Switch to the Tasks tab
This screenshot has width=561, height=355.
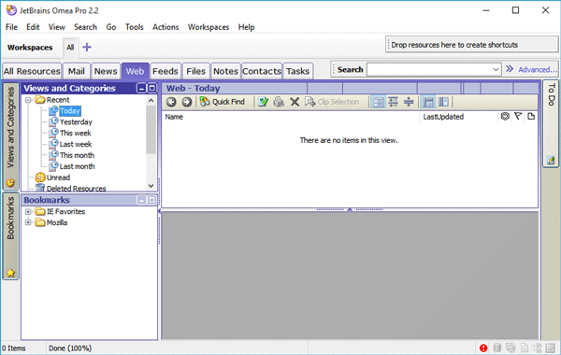point(297,71)
